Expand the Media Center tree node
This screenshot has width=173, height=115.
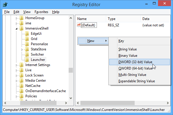tap(16, 81)
